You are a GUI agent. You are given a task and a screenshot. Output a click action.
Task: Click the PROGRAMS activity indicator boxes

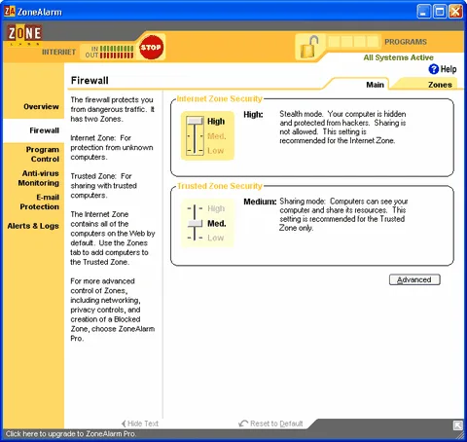pyautogui.click(x=353, y=42)
